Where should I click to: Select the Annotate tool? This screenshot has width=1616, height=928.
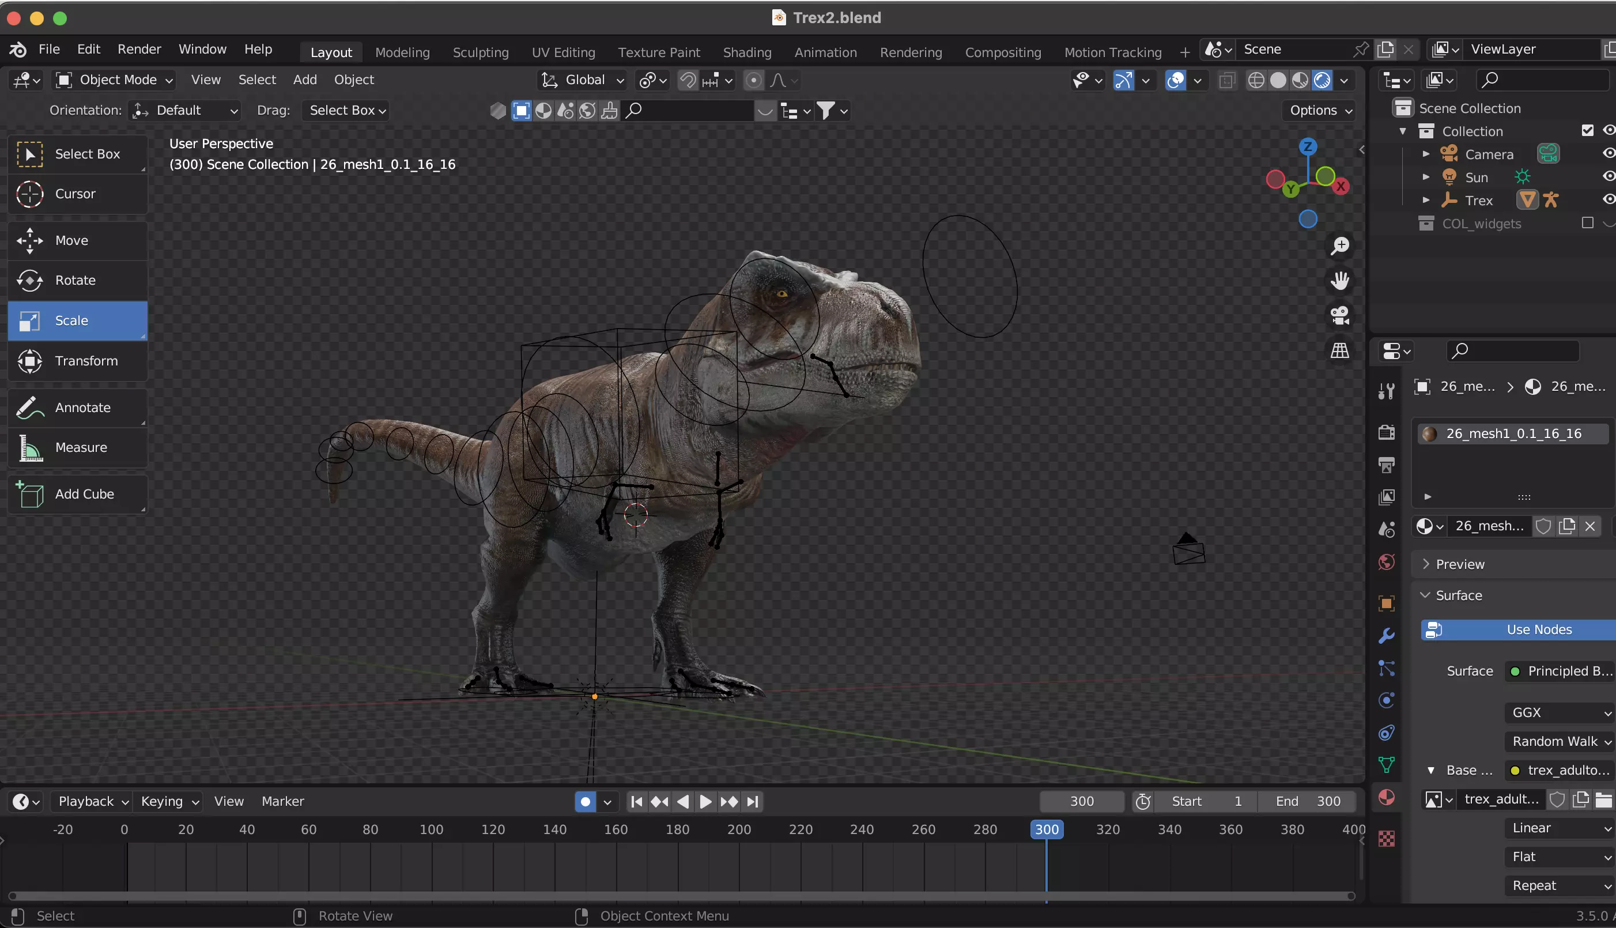[x=77, y=408]
